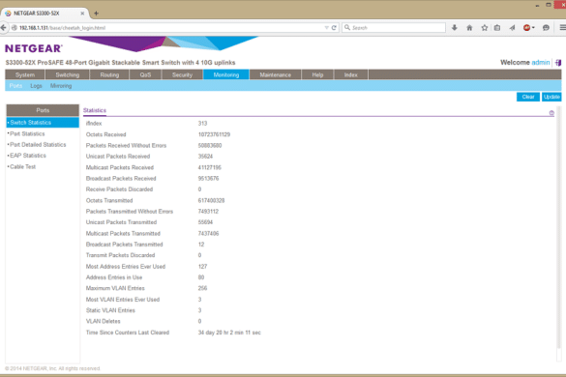This screenshot has height=377, width=566.
Task: Click the ifIndex value 313
Action: (202, 124)
